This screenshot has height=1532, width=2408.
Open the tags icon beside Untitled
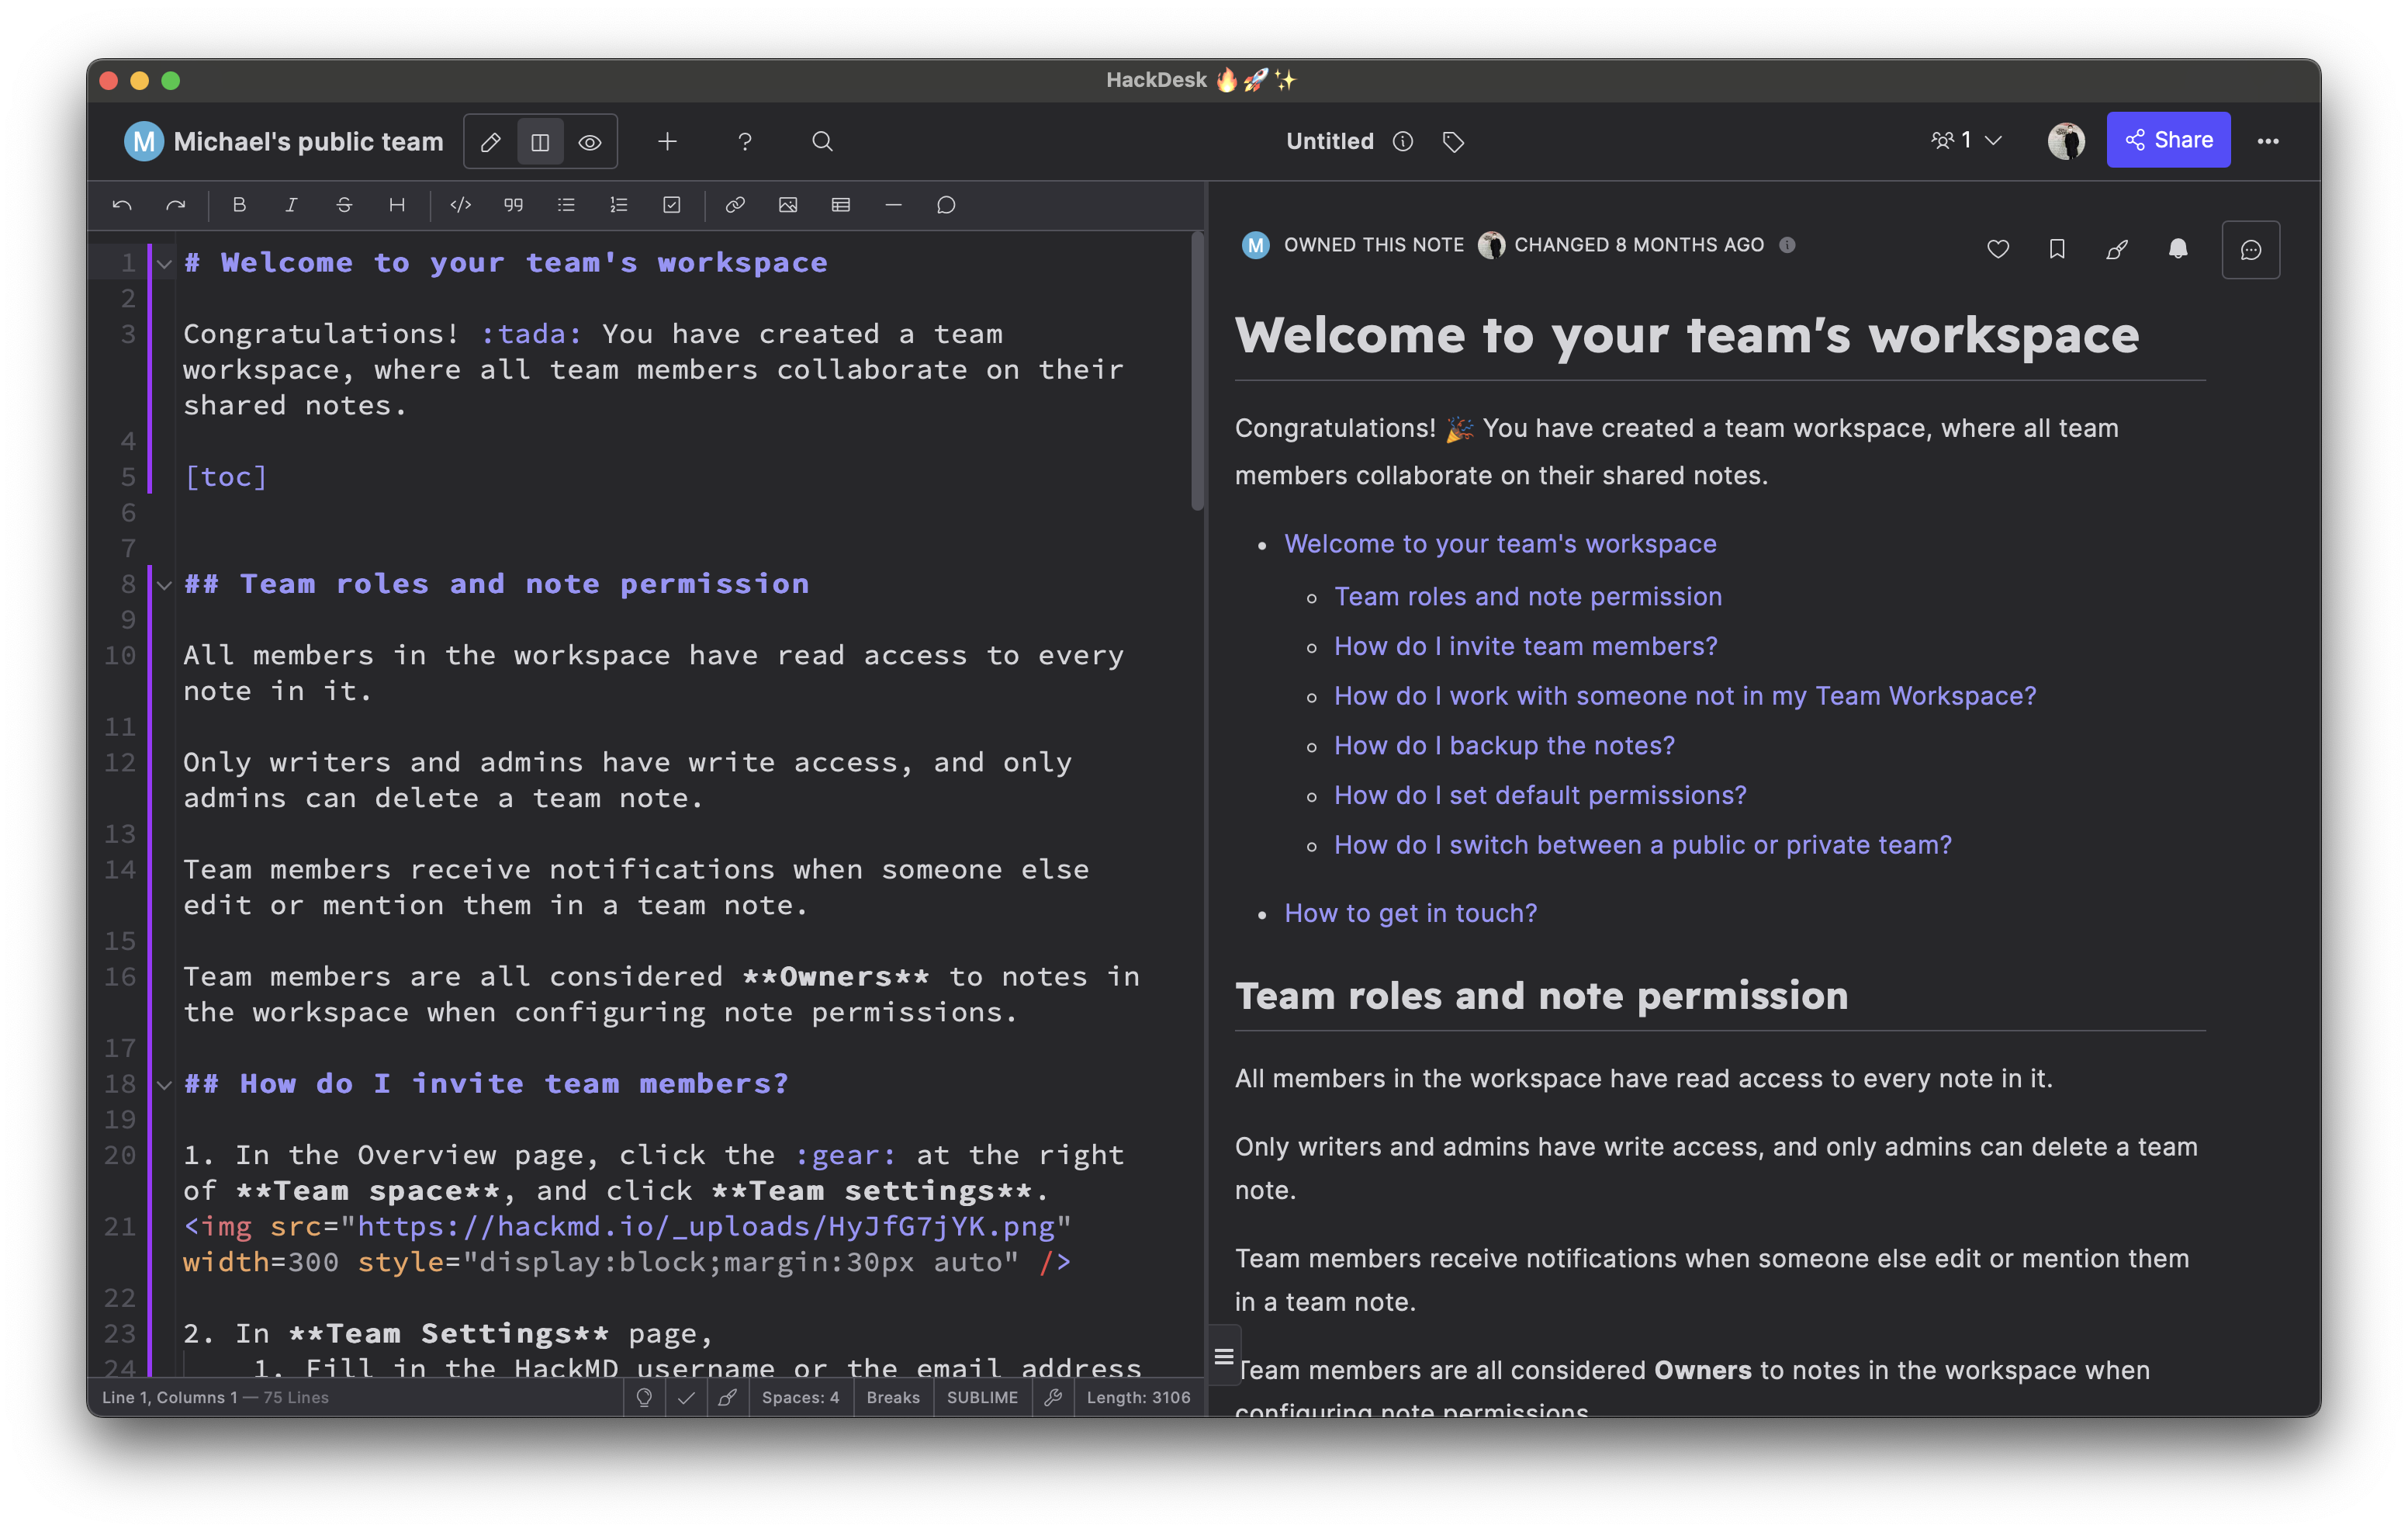pyautogui.click(x=1453, y=142)
